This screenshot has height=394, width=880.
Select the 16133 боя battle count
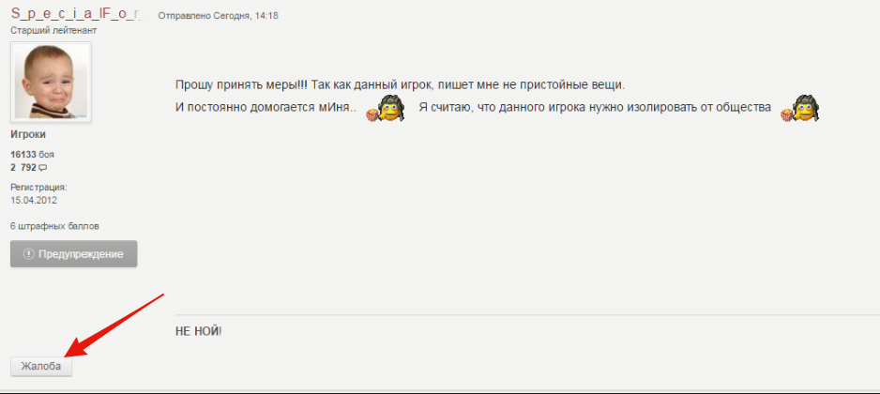point(32,155)
